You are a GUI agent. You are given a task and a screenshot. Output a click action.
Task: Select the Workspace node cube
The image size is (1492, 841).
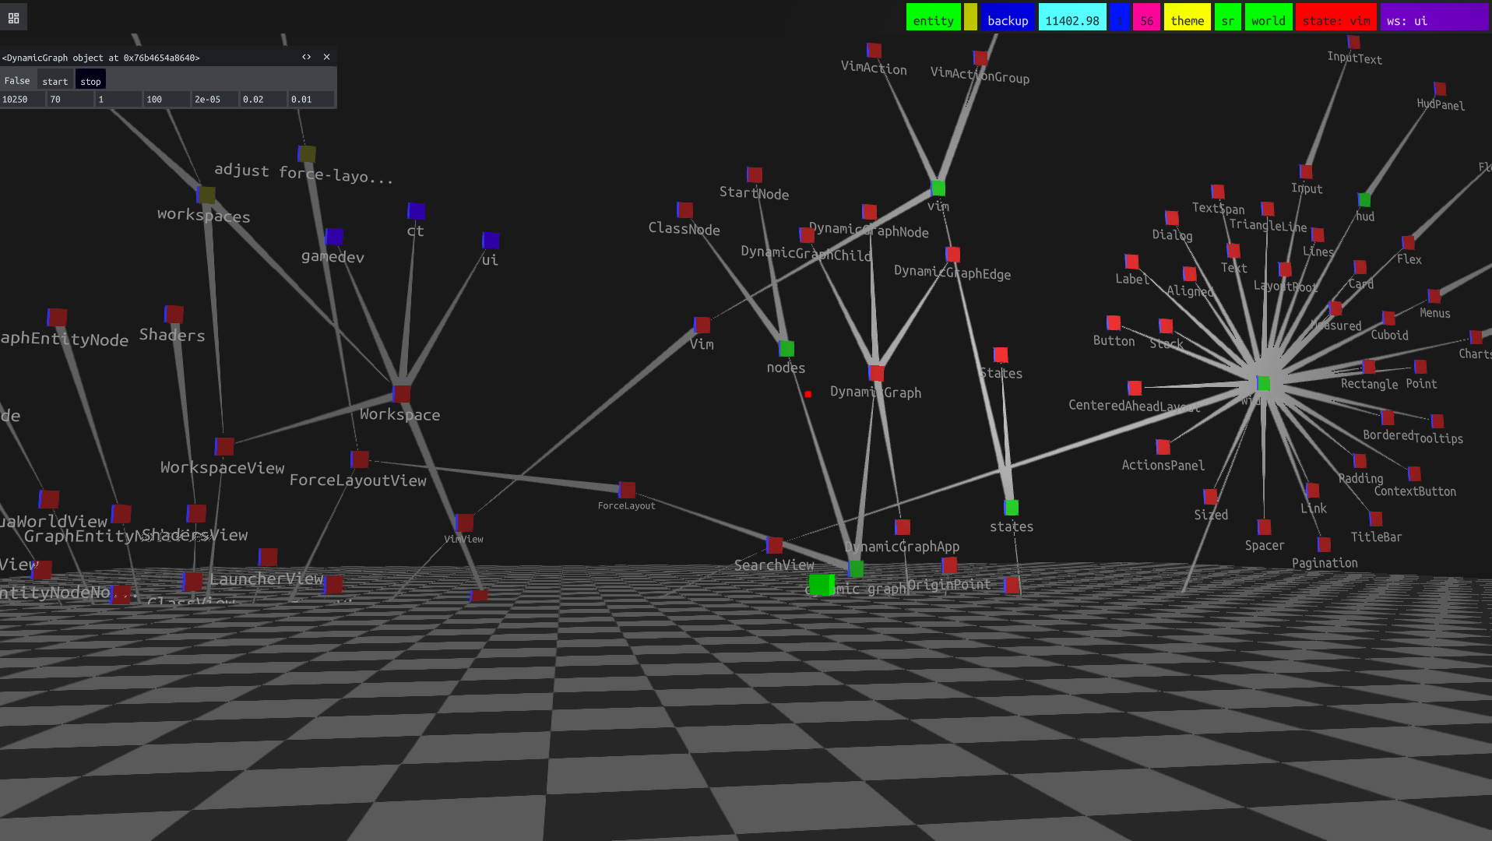[x=402, y=393]
